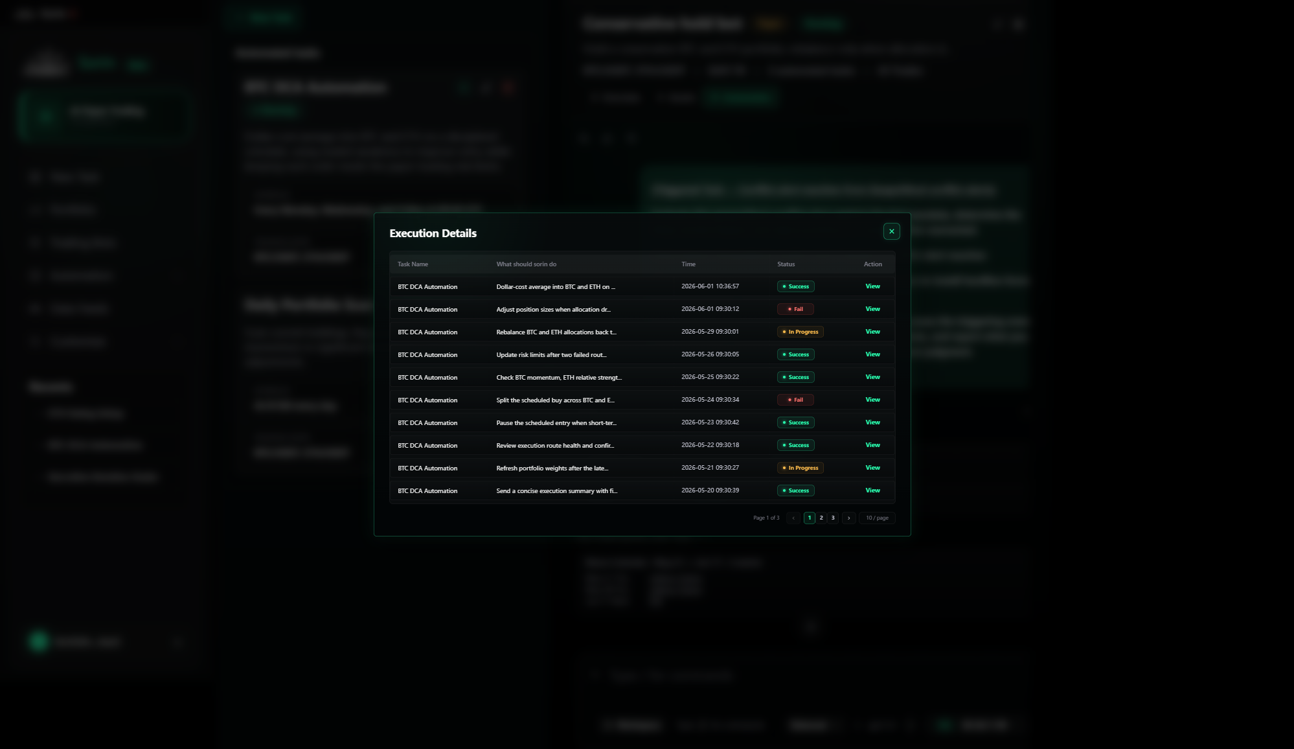Click the Success badge on 2026-05-22 row
Image resolution: width=1294 pixels, height=749 pixels.
796,445
